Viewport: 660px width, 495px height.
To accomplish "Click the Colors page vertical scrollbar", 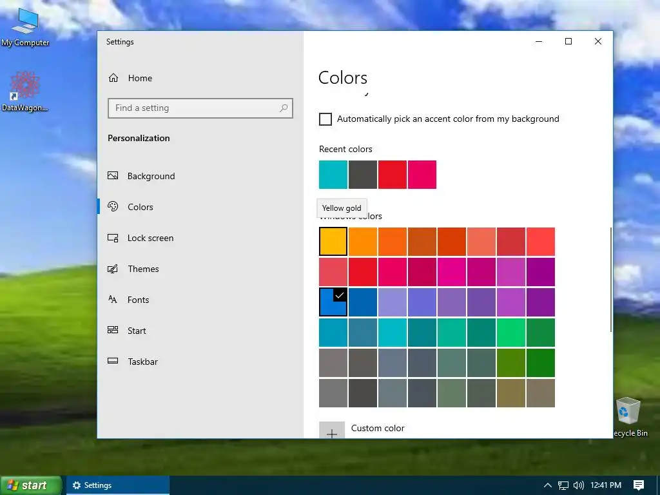I will coord(611,280).
